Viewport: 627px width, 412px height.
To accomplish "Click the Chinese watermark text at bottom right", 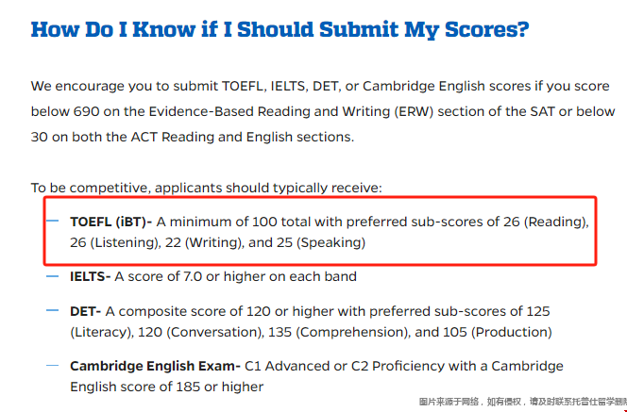I will [522, 402].
